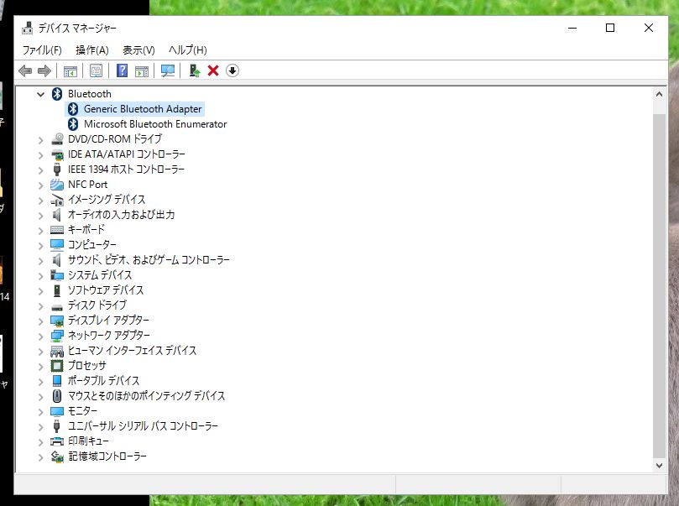Select Generic Bluetooth Adapter text
The image size is (679, 506).
[143, 109]
